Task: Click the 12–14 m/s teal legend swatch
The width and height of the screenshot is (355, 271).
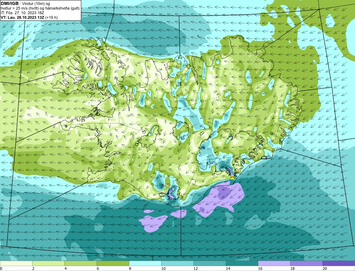Action: click(210, 263)
